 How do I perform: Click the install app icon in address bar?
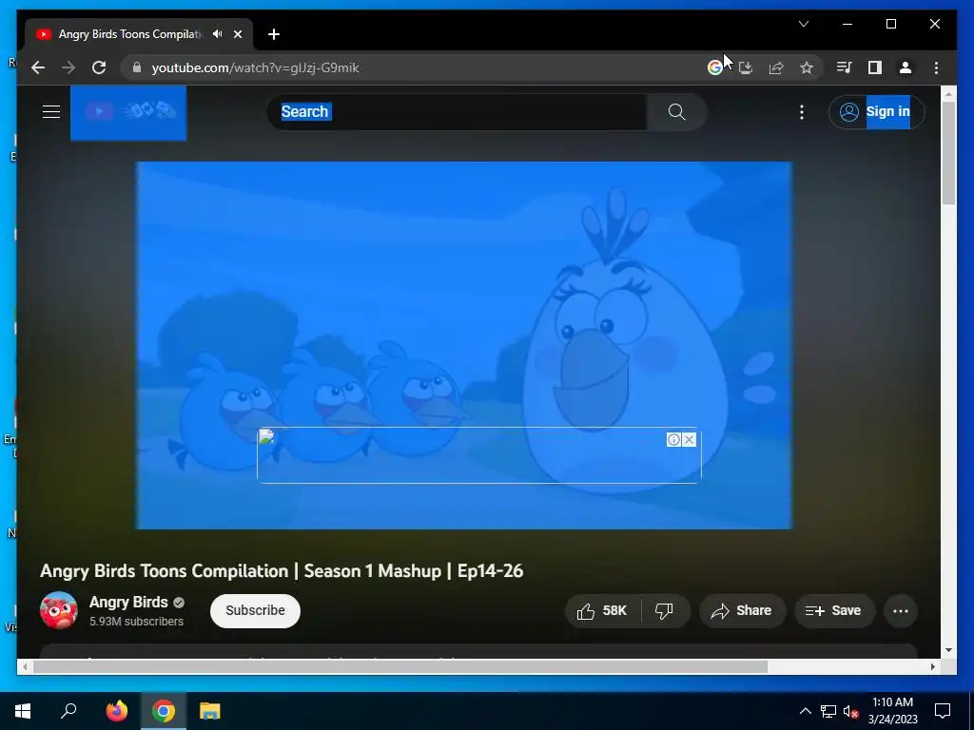pyautogui.click(x=746, y=67)
